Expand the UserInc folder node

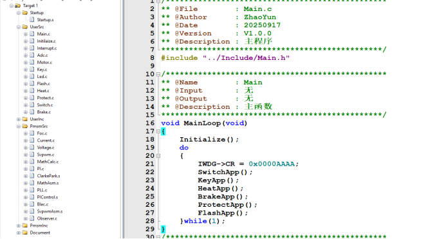point(19,119)
